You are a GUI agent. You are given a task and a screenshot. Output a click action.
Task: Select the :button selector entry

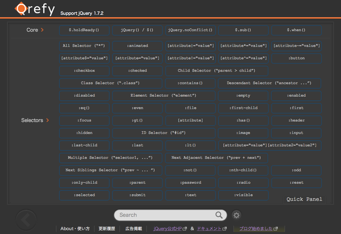coord(297,58)
